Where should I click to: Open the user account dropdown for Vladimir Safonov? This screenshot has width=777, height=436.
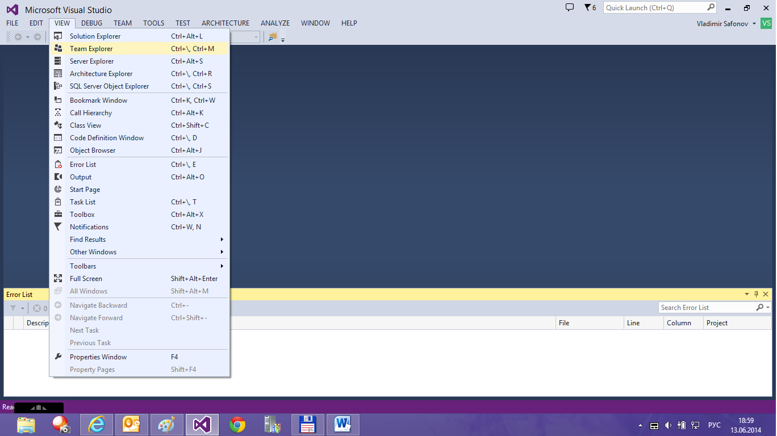(x=754, y=24)
